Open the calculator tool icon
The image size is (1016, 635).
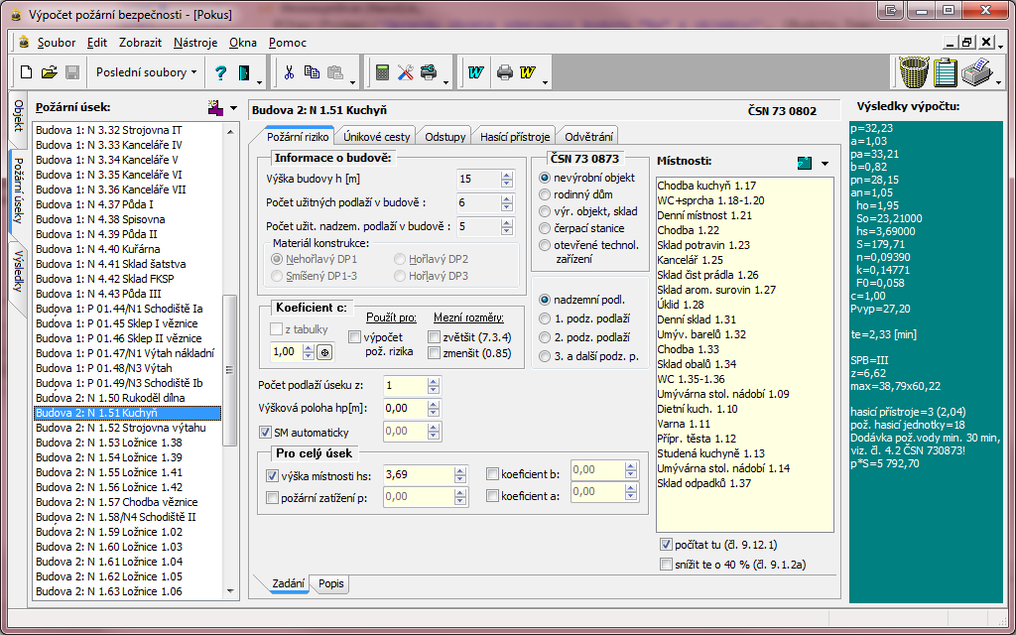click(383, 71)
